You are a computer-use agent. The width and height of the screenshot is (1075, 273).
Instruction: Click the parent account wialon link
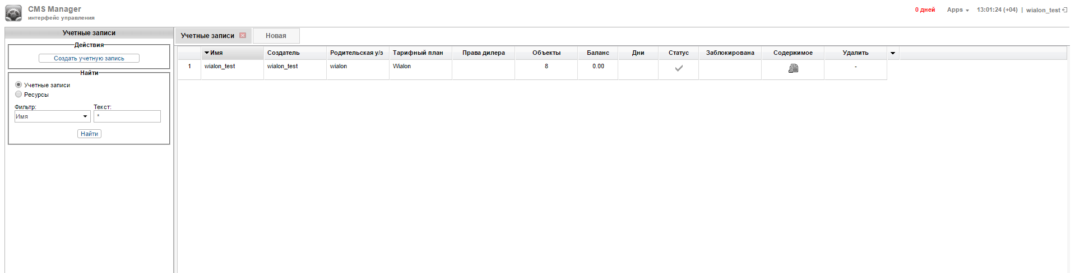(339, 67)
